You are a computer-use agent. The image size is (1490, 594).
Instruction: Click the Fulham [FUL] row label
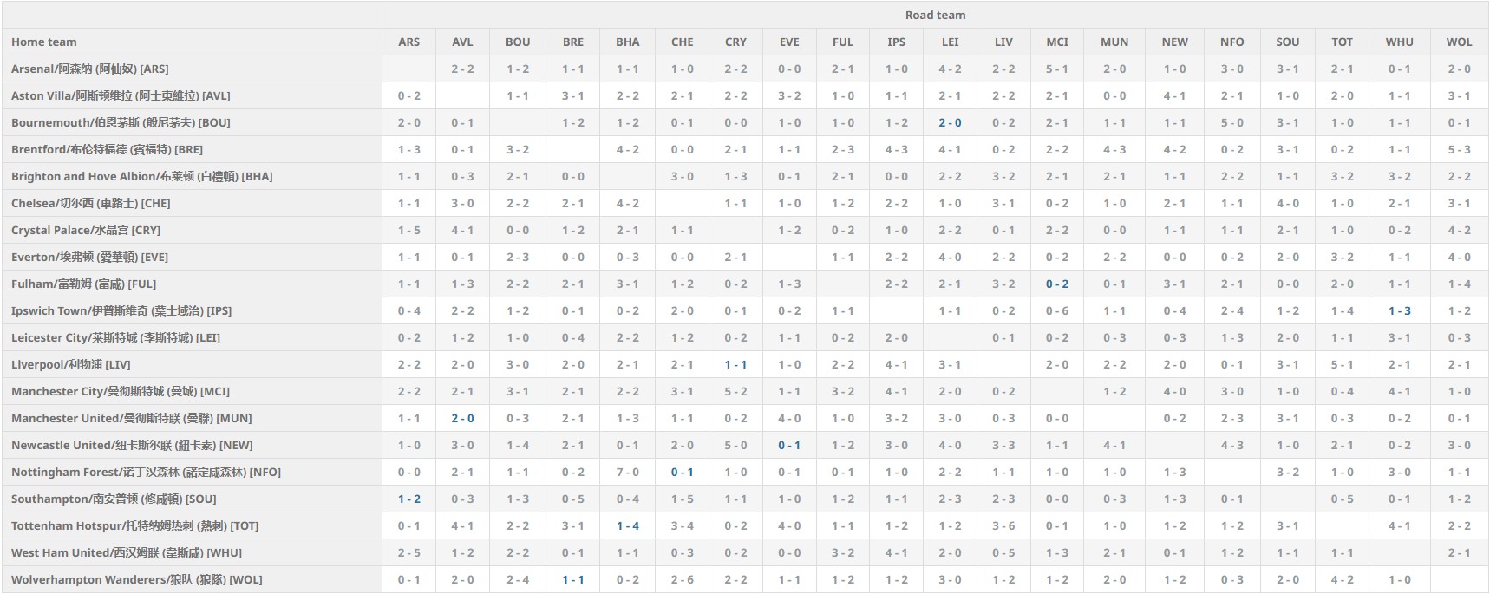(83, 284)
